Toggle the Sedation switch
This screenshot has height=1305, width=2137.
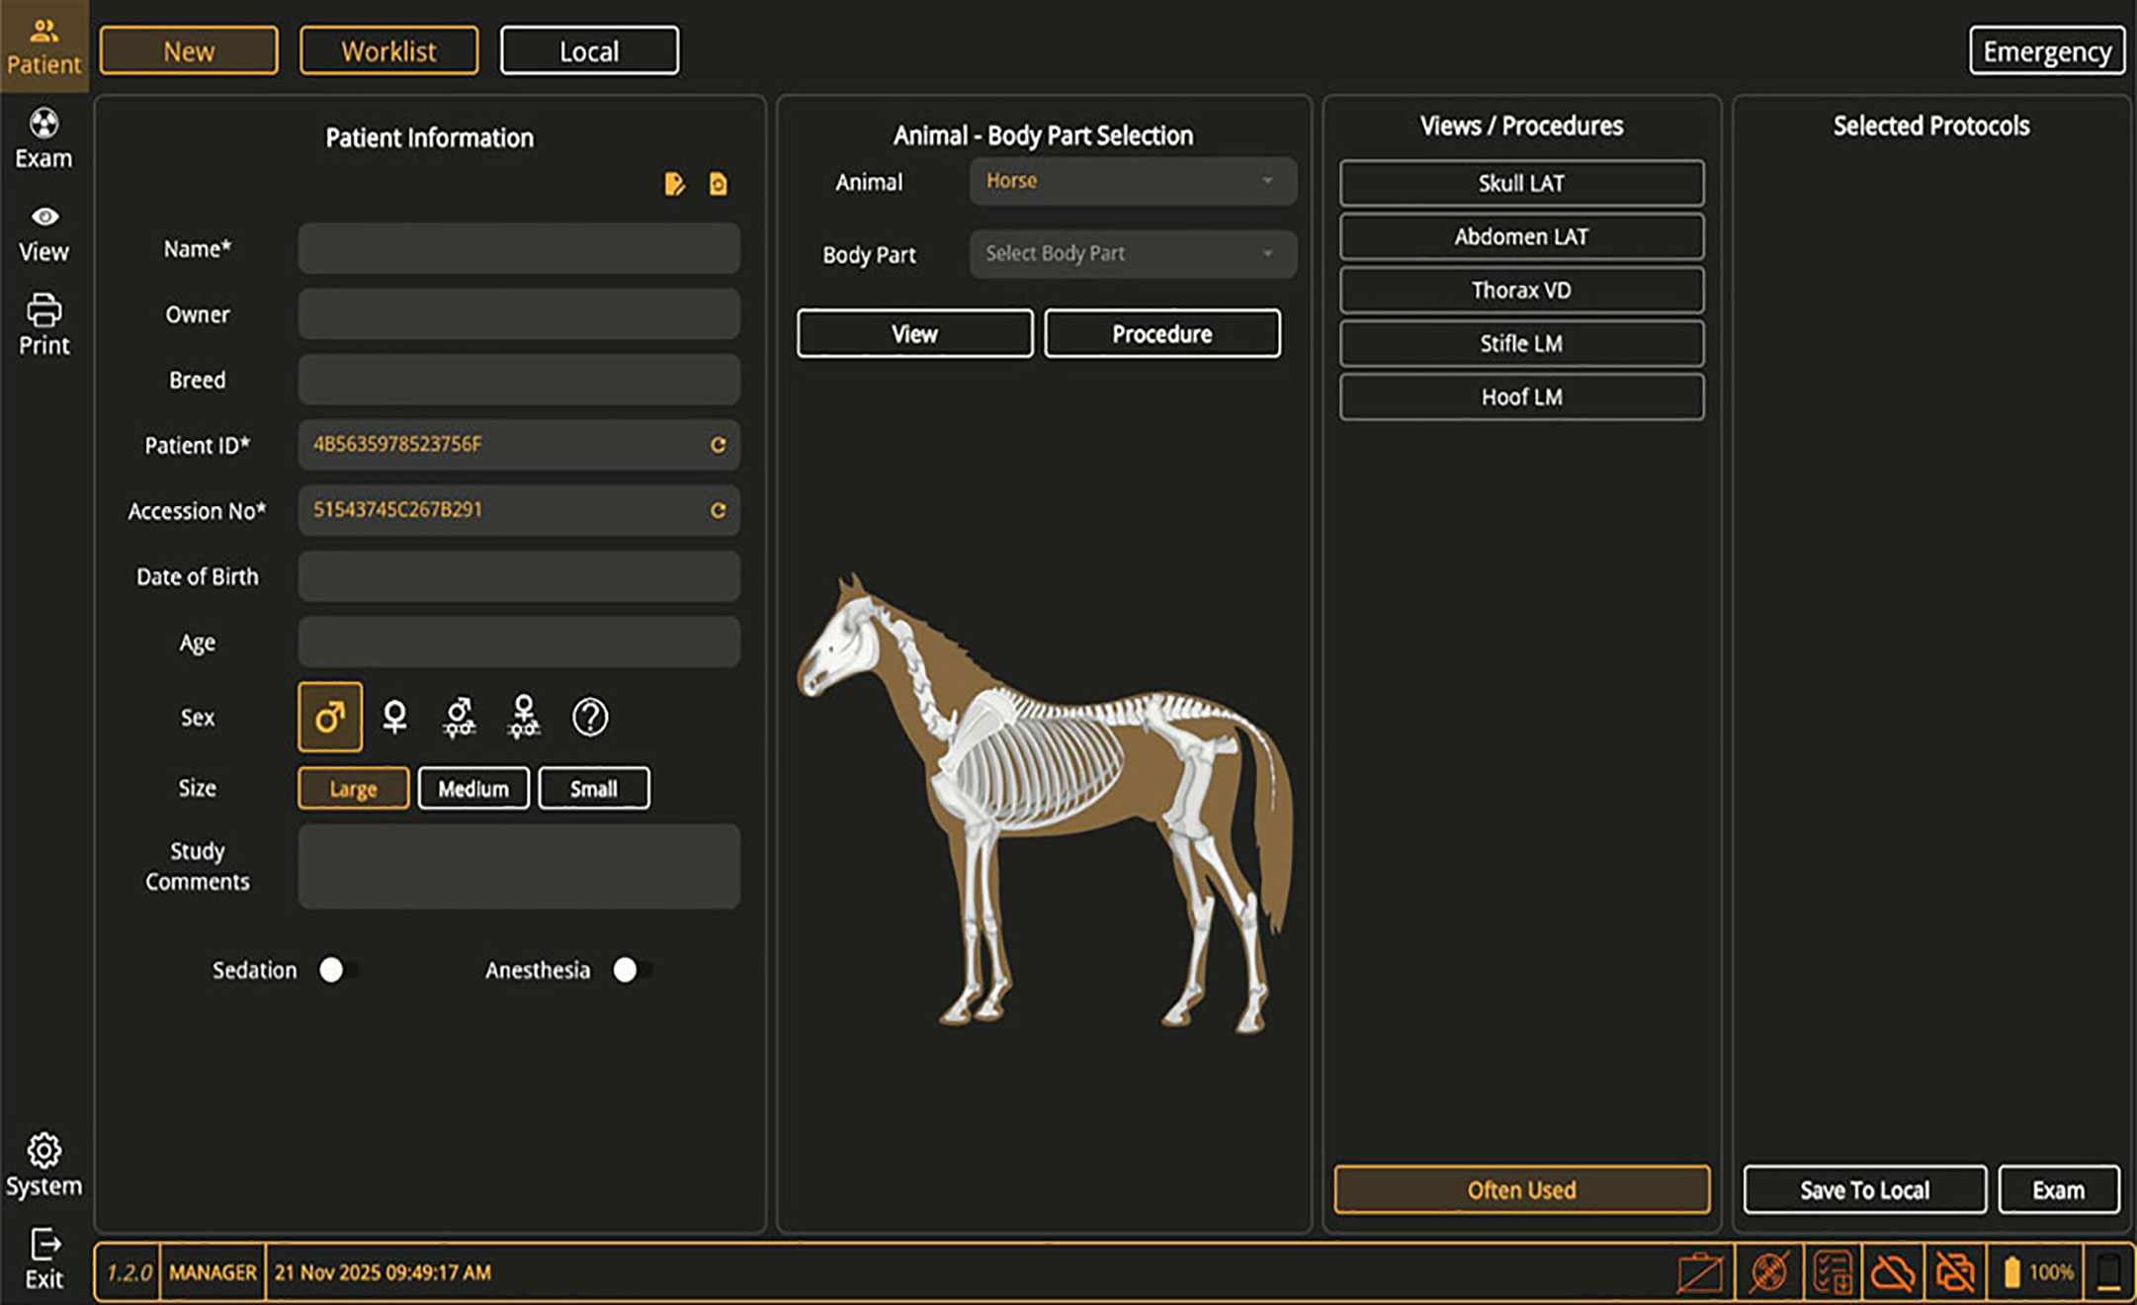click(337, 970)
